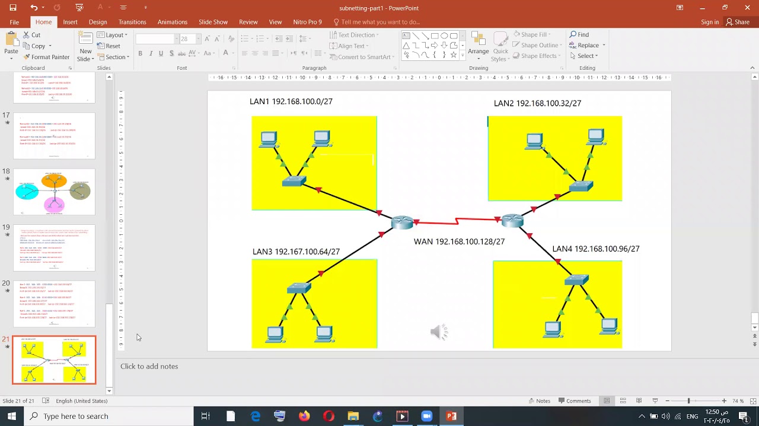The image size is (759, 426).
Task: Open Firefox from taskbar
Action: 304,417
